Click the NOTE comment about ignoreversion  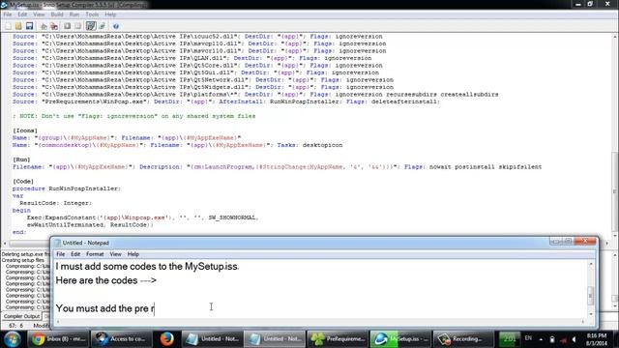134,116
